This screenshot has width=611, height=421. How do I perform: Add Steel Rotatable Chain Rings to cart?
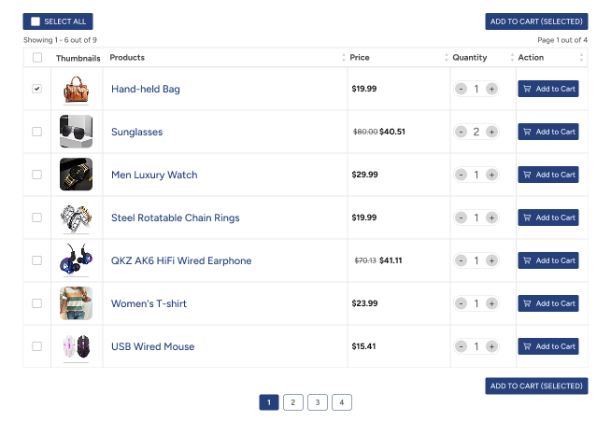pyautogui.click(x=548, y=218)
